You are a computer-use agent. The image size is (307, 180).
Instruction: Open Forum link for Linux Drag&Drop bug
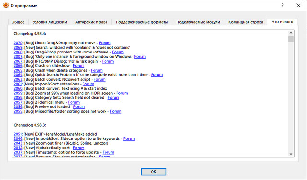pos(105,43)
